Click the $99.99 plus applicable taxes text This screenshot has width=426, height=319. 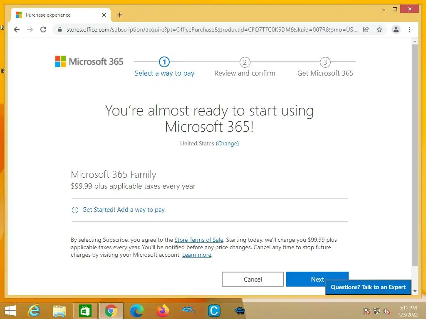pyautogui.click(x=133, y=186)
